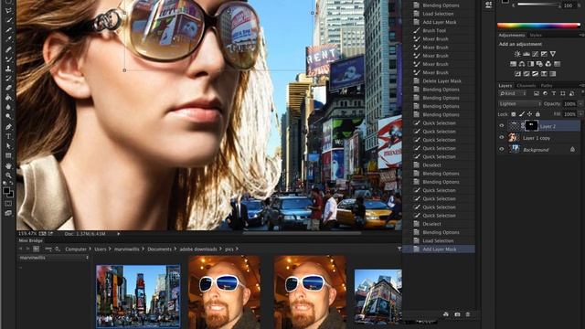Pick a color from spectrum ramp
This screenshot has width=585, height=329.
[538, 26]
